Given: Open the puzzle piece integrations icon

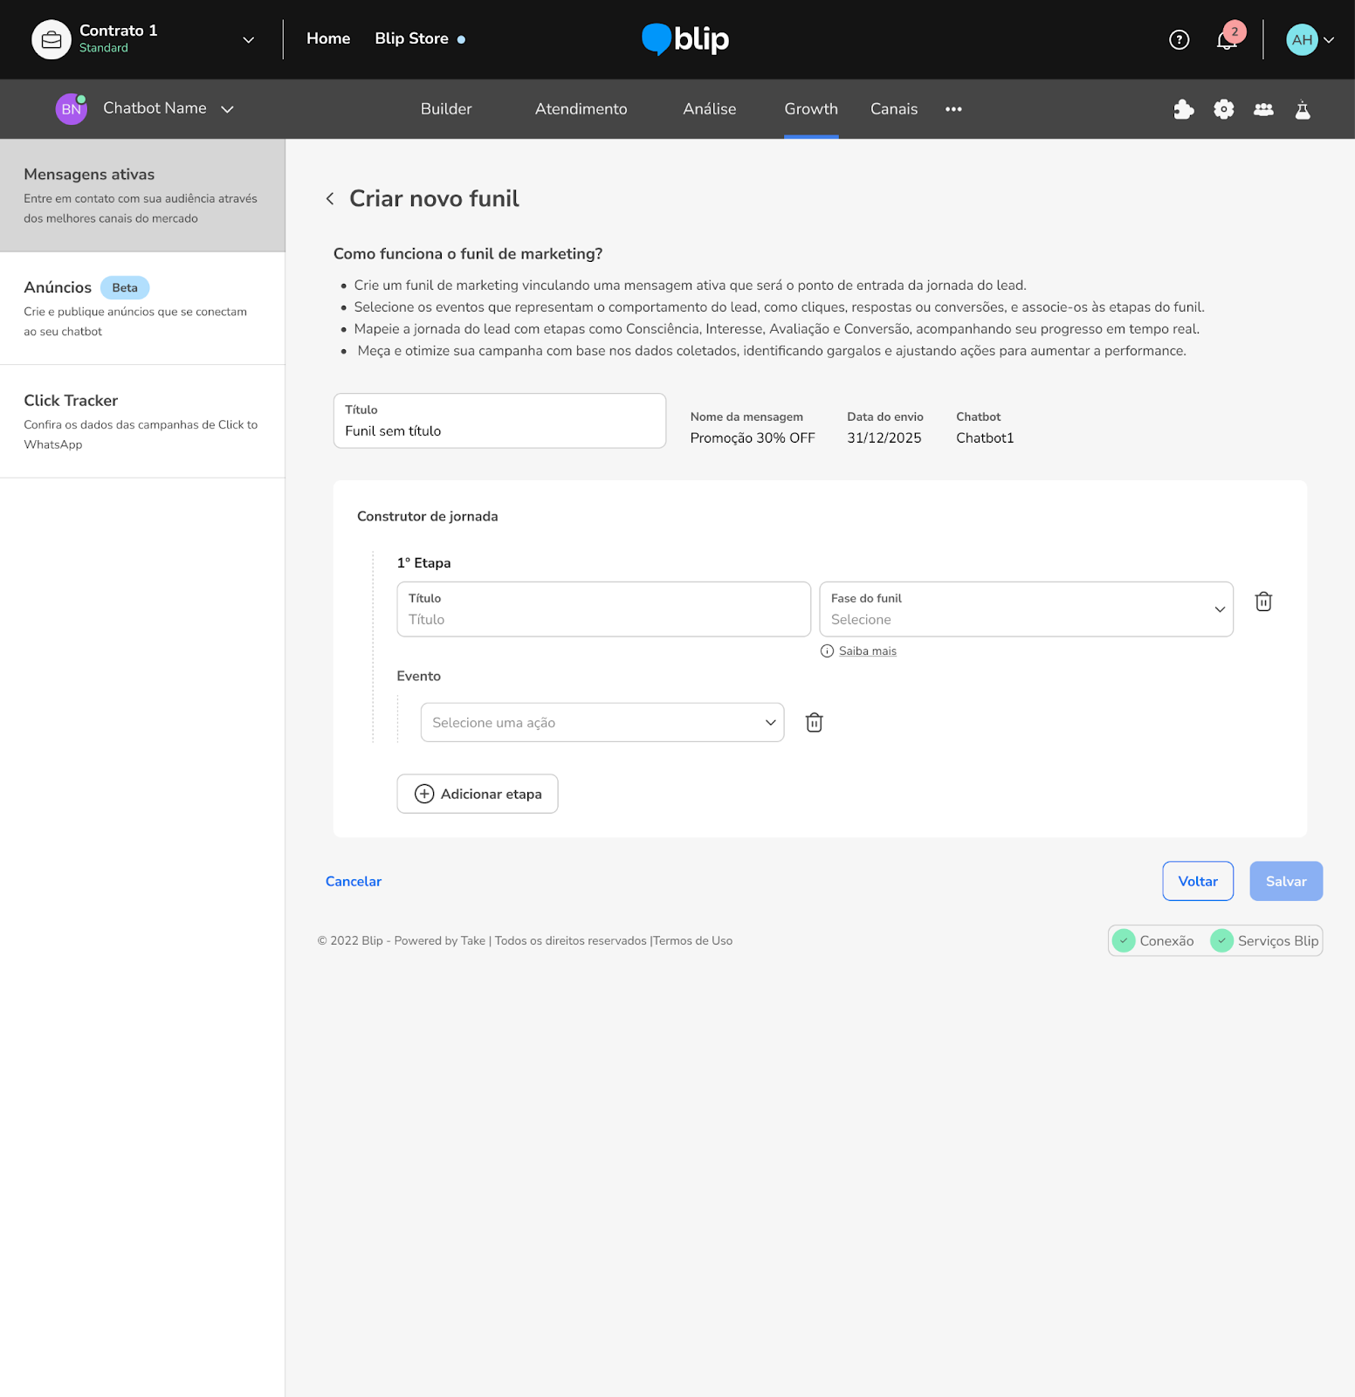Looking at the screenshot, I should coord(1183,109).
